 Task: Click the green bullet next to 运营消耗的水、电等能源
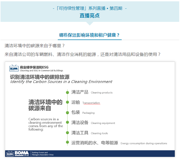(67, 142)
